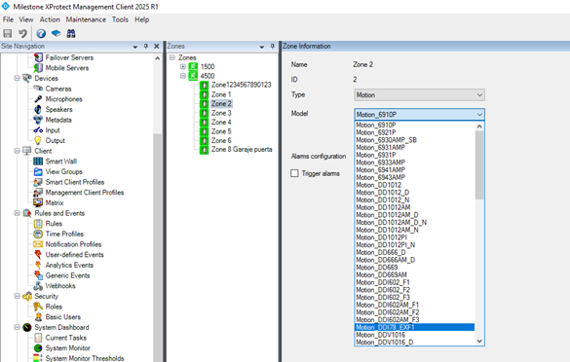Open the Type dropdown showing Motion
This screenshot has height=362, width=570.
click(419, 94)
